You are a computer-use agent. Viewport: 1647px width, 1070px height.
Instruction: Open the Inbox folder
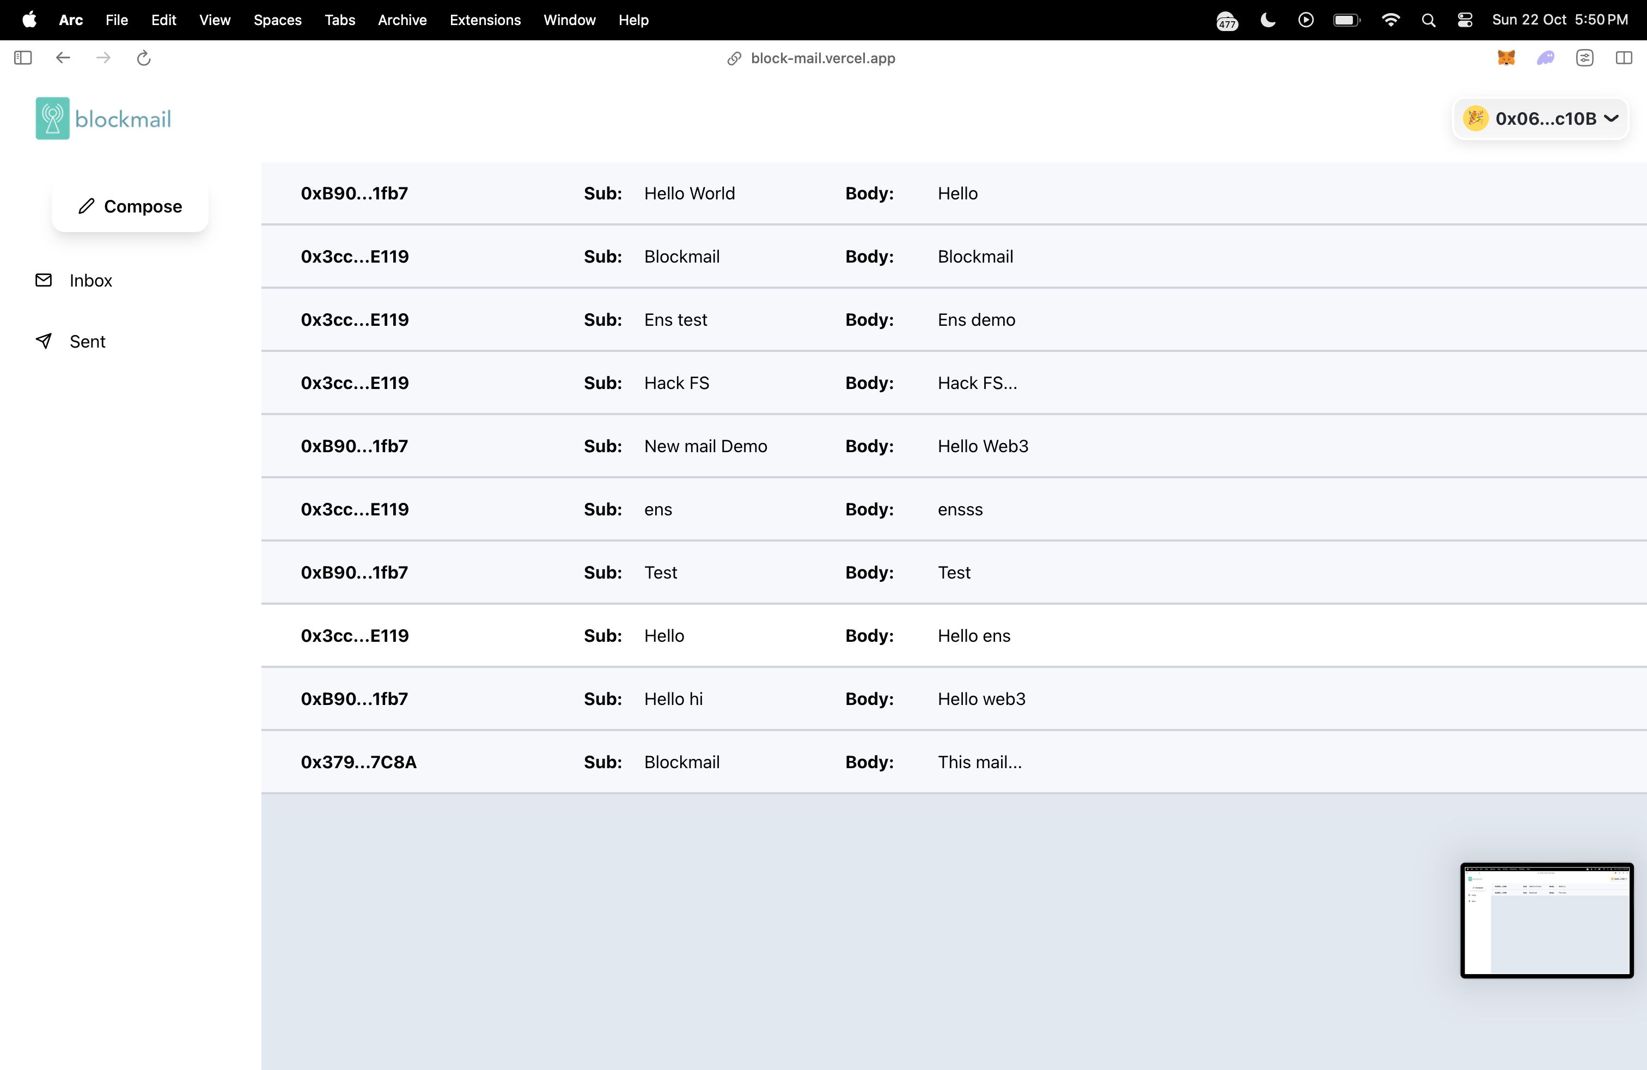[x=90, y=281]
